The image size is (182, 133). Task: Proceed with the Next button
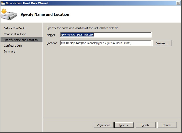click(x=124, y=125)
